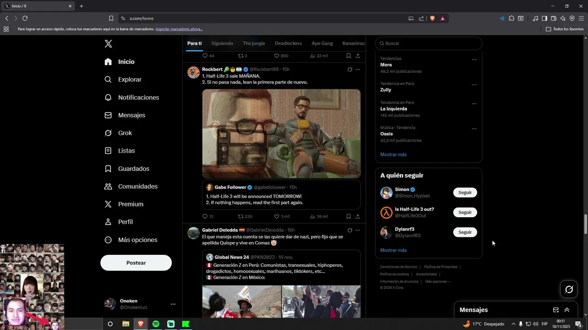Click the X logo in sidebar

pos(108,44)
